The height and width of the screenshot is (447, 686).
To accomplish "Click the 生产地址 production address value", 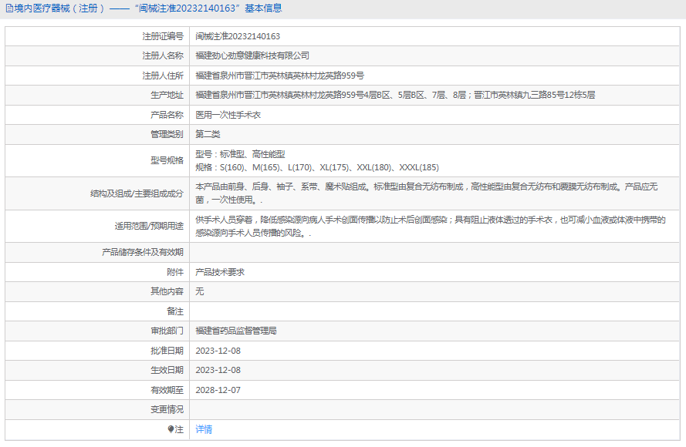I will tap(395, 95).
